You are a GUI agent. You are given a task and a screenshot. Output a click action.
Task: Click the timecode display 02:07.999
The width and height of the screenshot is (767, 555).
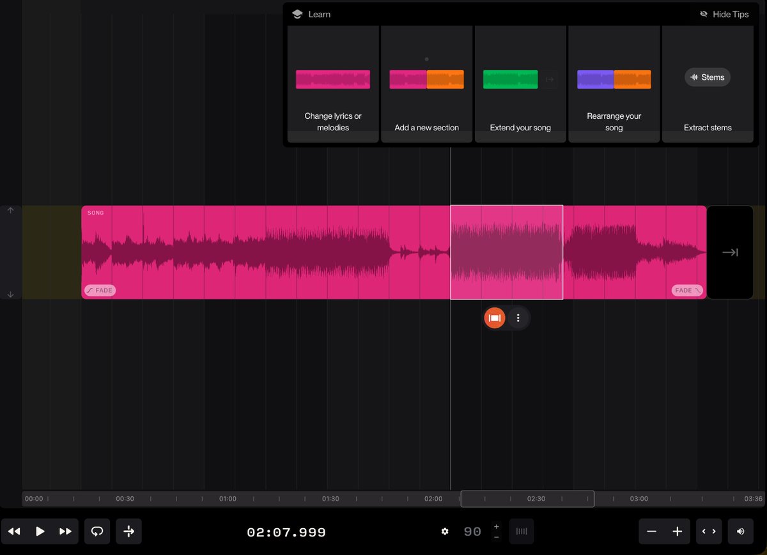click(x=286, y=532)
